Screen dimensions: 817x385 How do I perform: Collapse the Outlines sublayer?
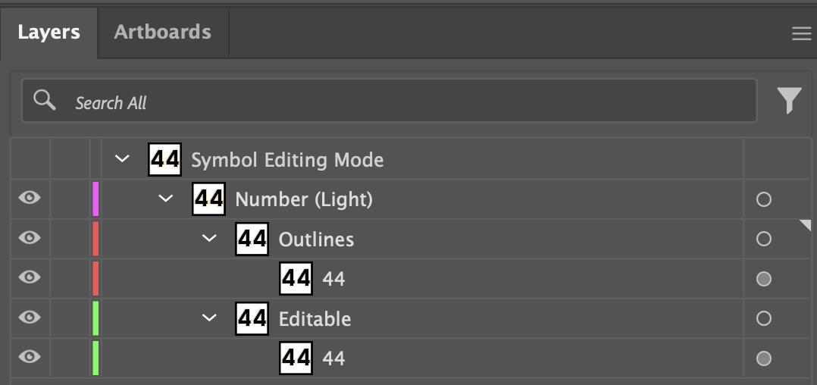[x=209, y=239]
